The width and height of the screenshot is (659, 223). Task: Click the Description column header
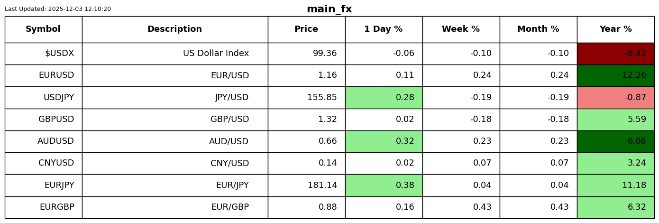[174, 29]
